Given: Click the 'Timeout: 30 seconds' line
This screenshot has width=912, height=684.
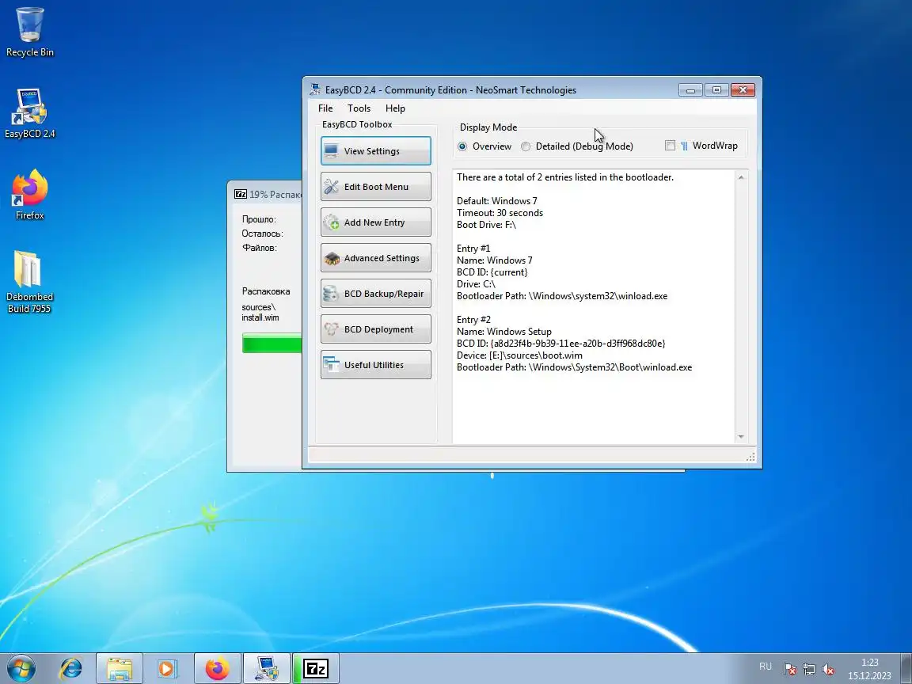Looking at the screenshot, I should coord(500,213).
